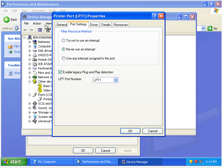222x168 pixels.
Task: Click the yellow Security Center shield tray icon
Action: [191, 161]
